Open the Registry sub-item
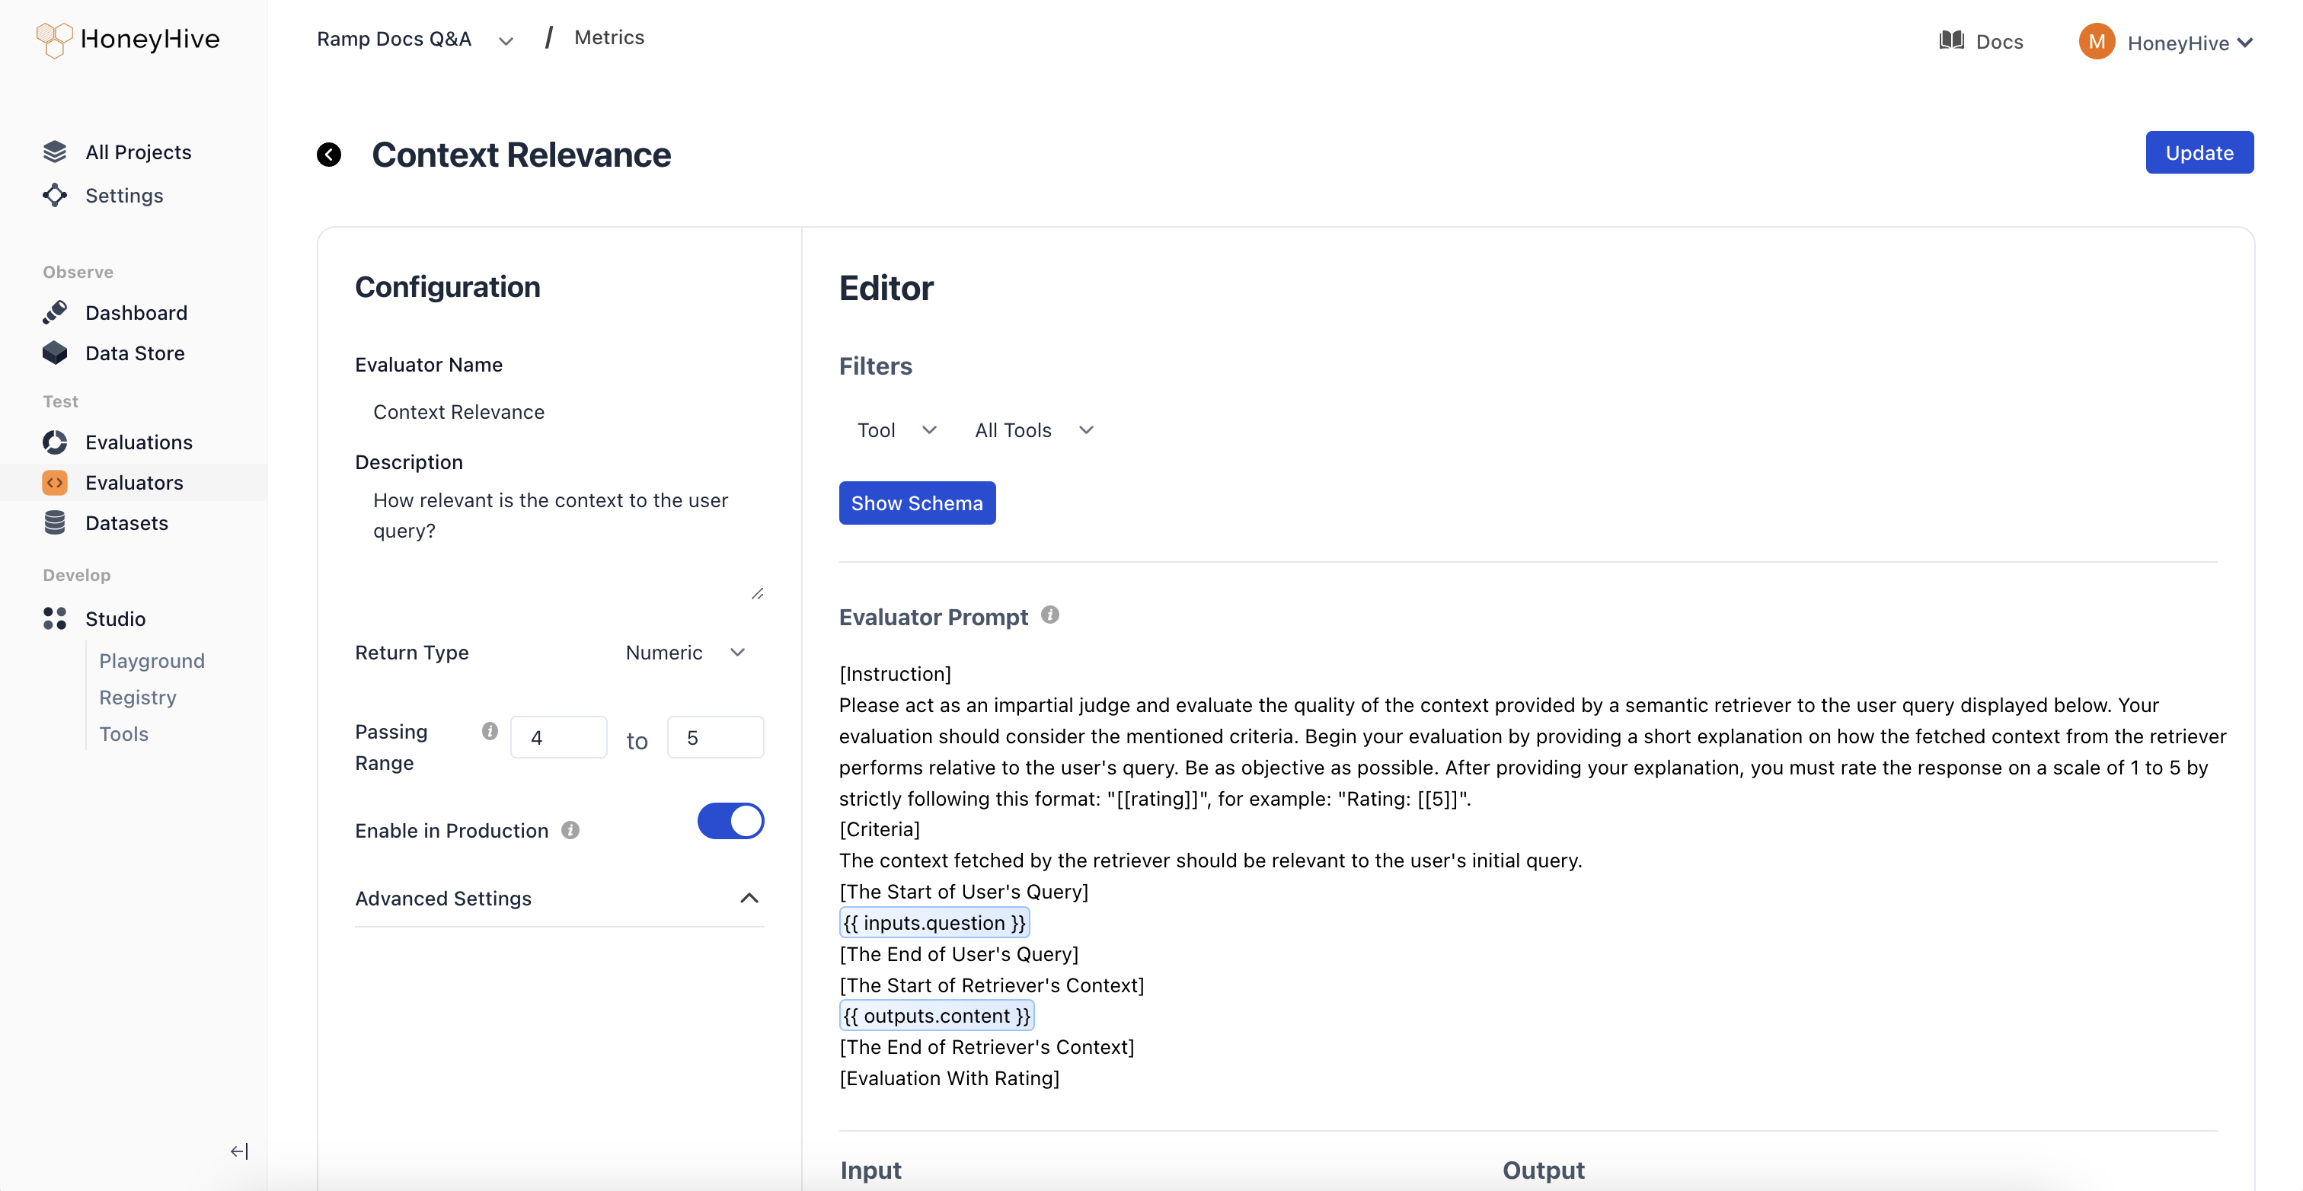 (x=138, y=697)
